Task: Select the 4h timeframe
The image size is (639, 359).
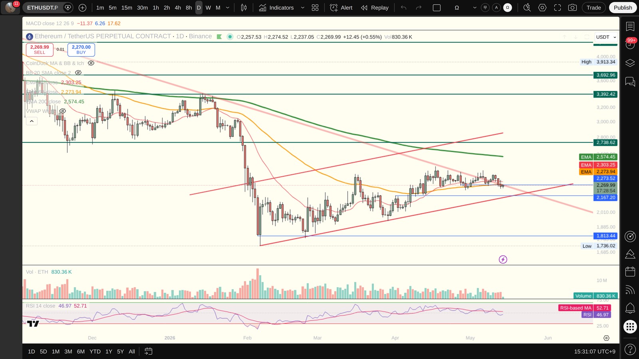Action: 178,8
